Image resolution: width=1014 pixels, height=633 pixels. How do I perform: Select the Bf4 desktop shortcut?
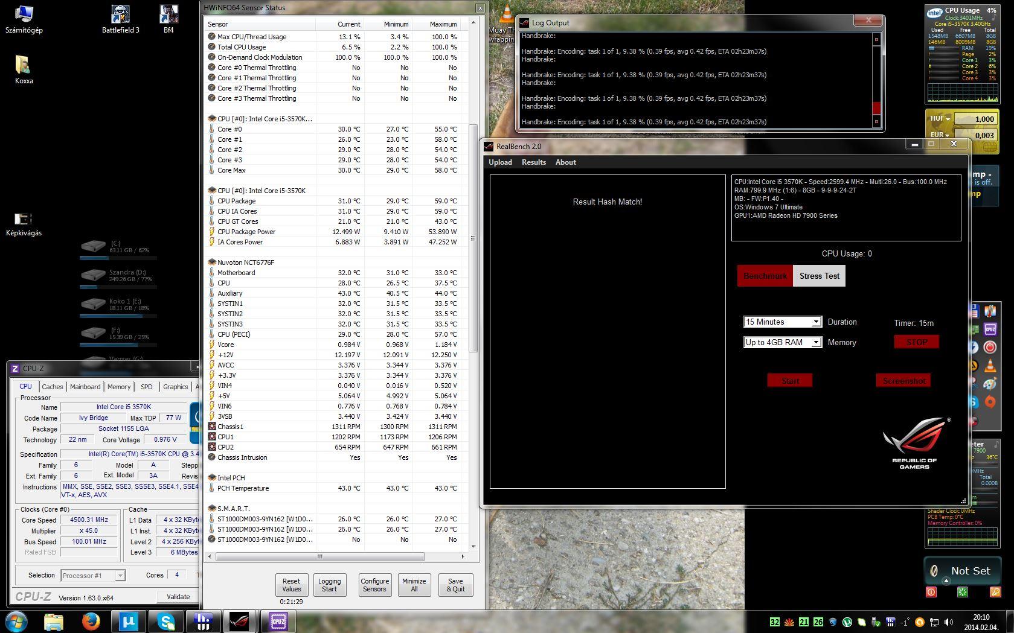(x=168, y=19)
